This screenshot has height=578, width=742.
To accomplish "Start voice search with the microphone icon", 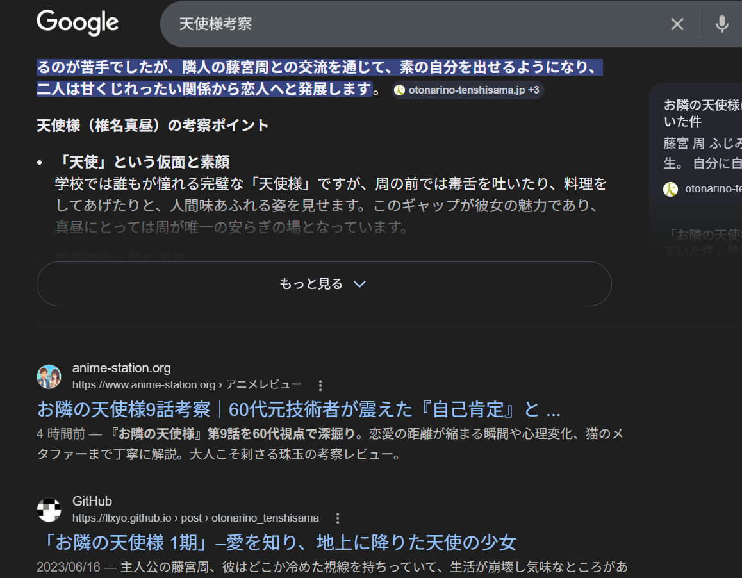I will pos(721,24).
